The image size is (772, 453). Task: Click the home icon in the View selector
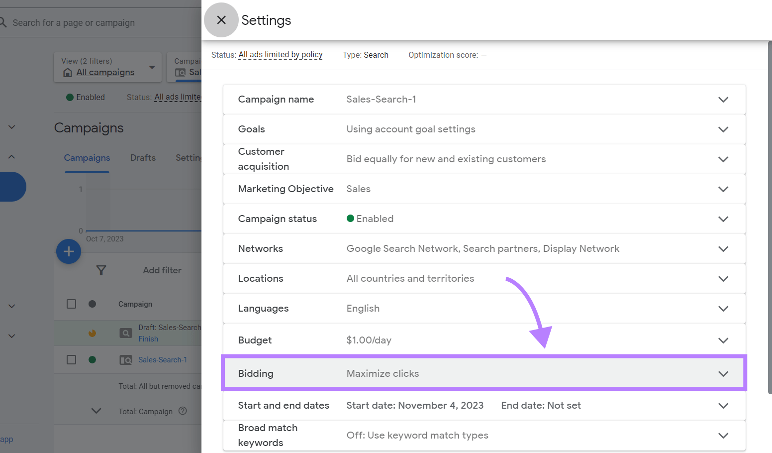pos(68,72)
